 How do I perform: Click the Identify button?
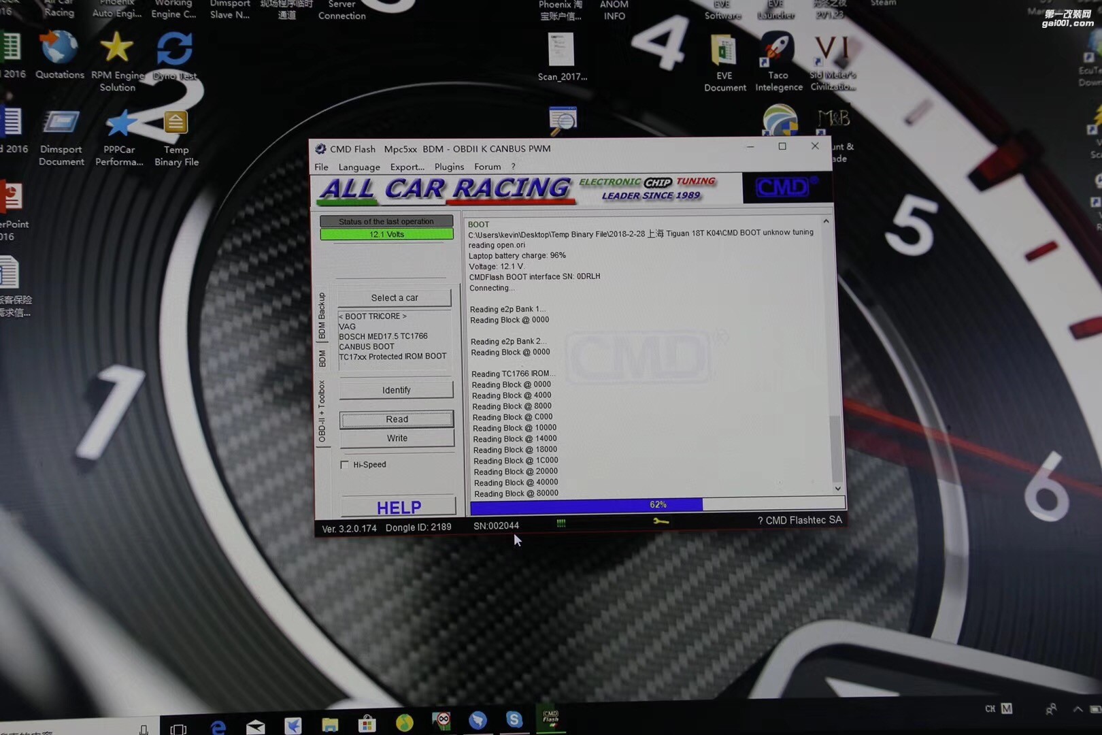(x=396, y=390)
